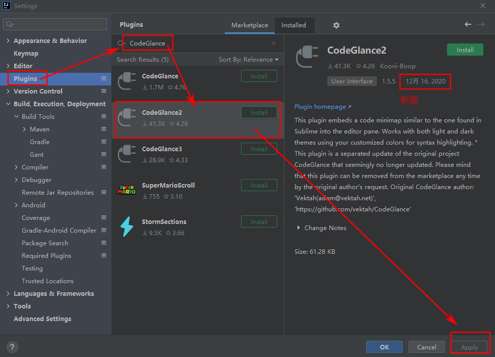
Task: Click the Cancel button
Action: point(426,347)
